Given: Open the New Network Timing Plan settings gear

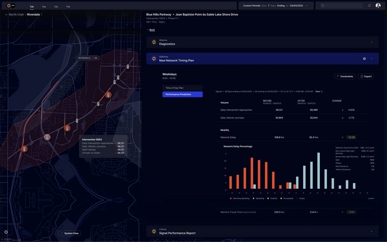Looking at the screenshot, I should [364, 59].
